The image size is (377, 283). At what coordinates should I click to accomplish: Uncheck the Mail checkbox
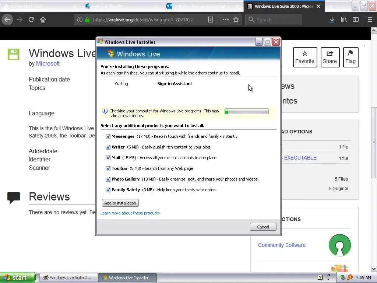(x=108, y=158)
